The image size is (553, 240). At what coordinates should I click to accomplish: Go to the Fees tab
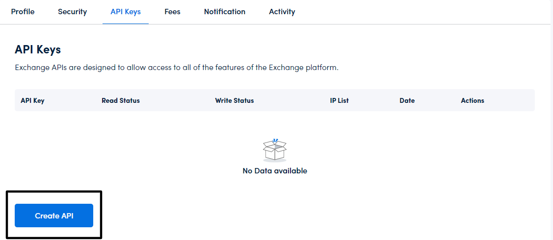click(172, 11)
